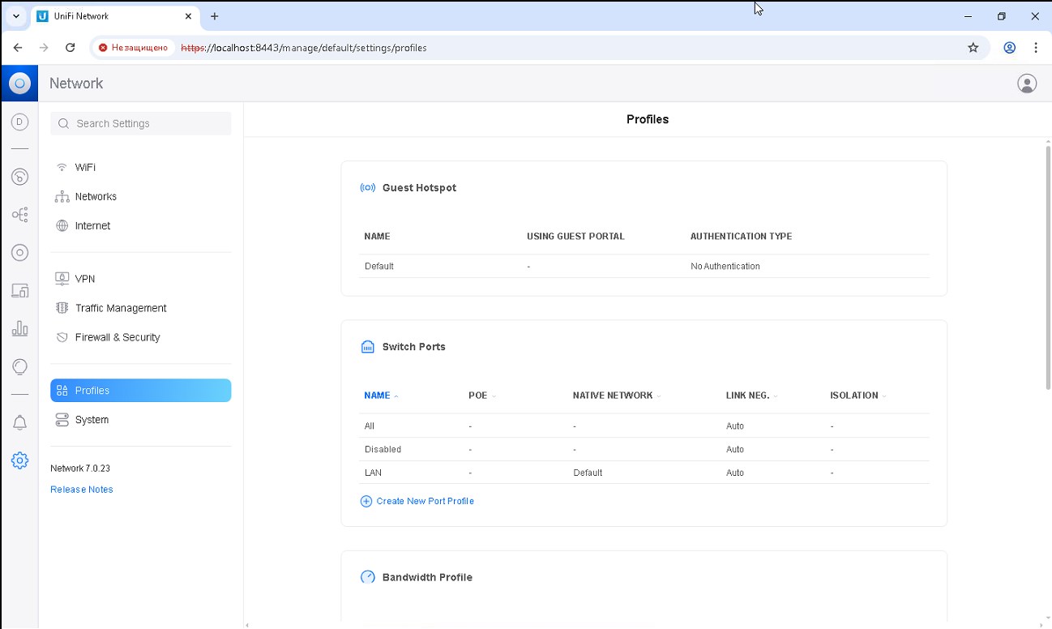Click the Switch Ports section icon
The image size is (1052, 629).
click(368, 347)
